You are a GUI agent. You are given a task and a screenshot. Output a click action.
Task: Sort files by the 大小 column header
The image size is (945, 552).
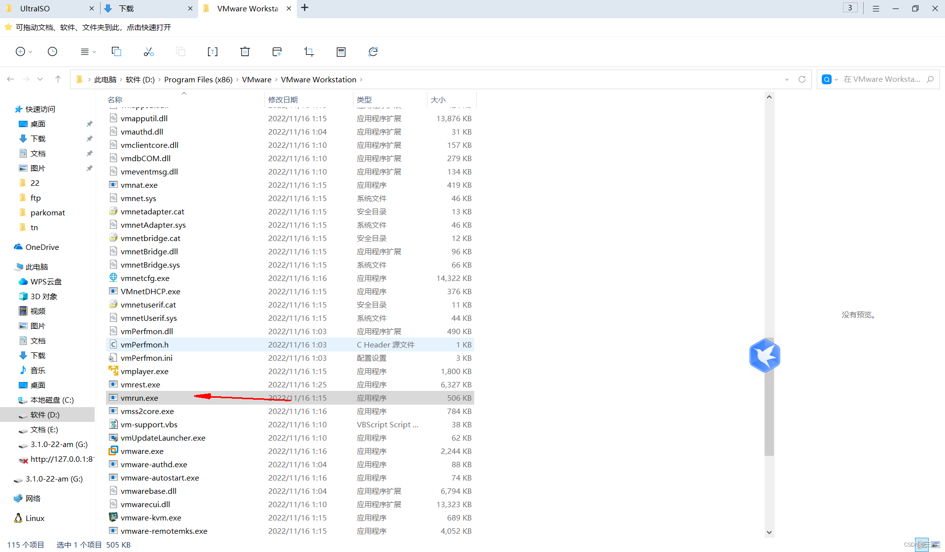pos(438,99)
